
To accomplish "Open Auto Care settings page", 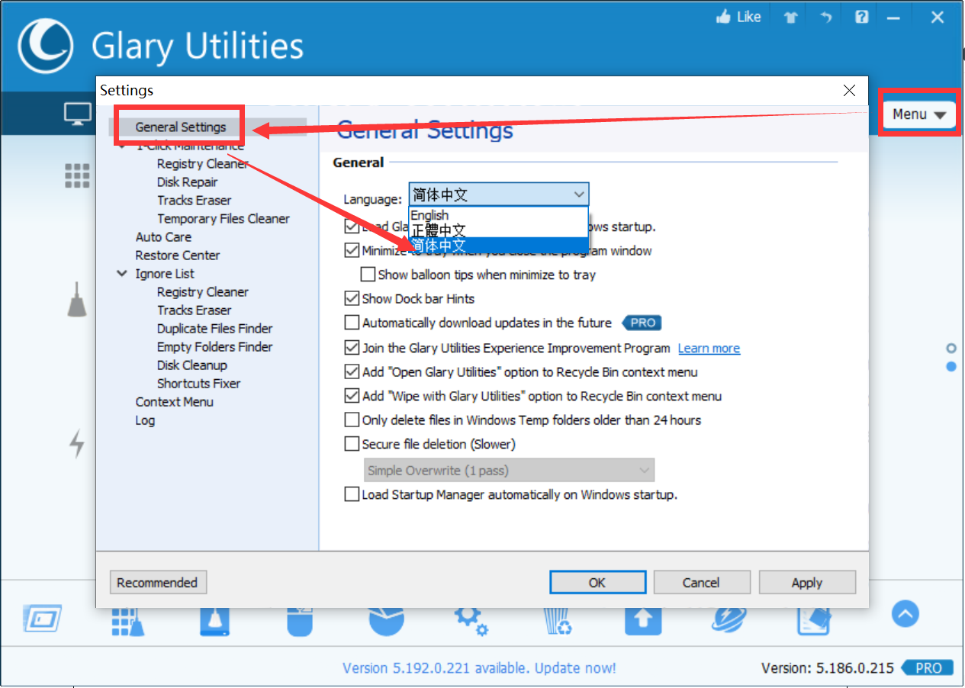I will coord(163,236).
